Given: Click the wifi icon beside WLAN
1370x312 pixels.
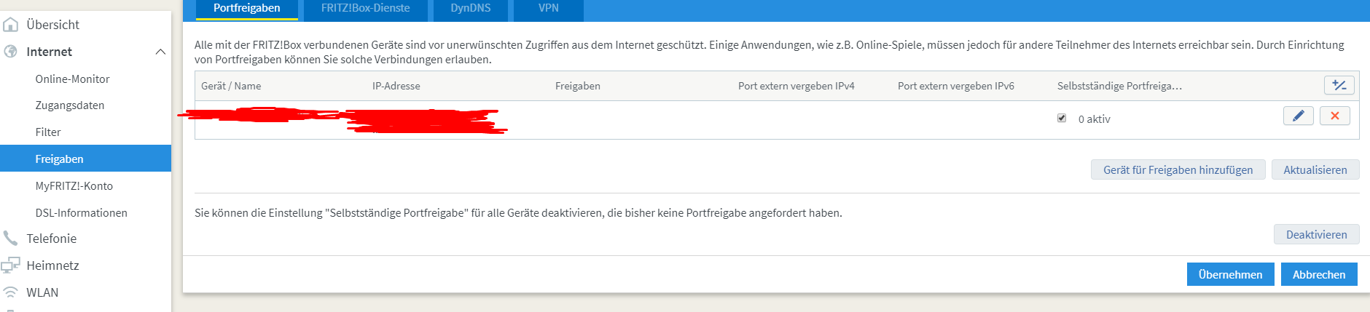Looking at the screenshot, I should pyautogui.click(x=10, y=292).
